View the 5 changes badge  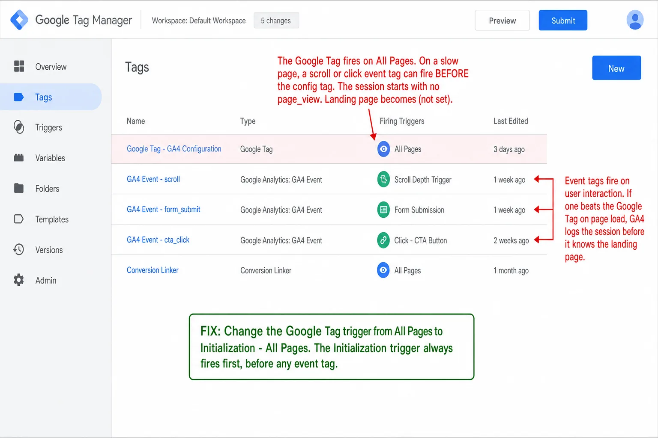point(276,21)
